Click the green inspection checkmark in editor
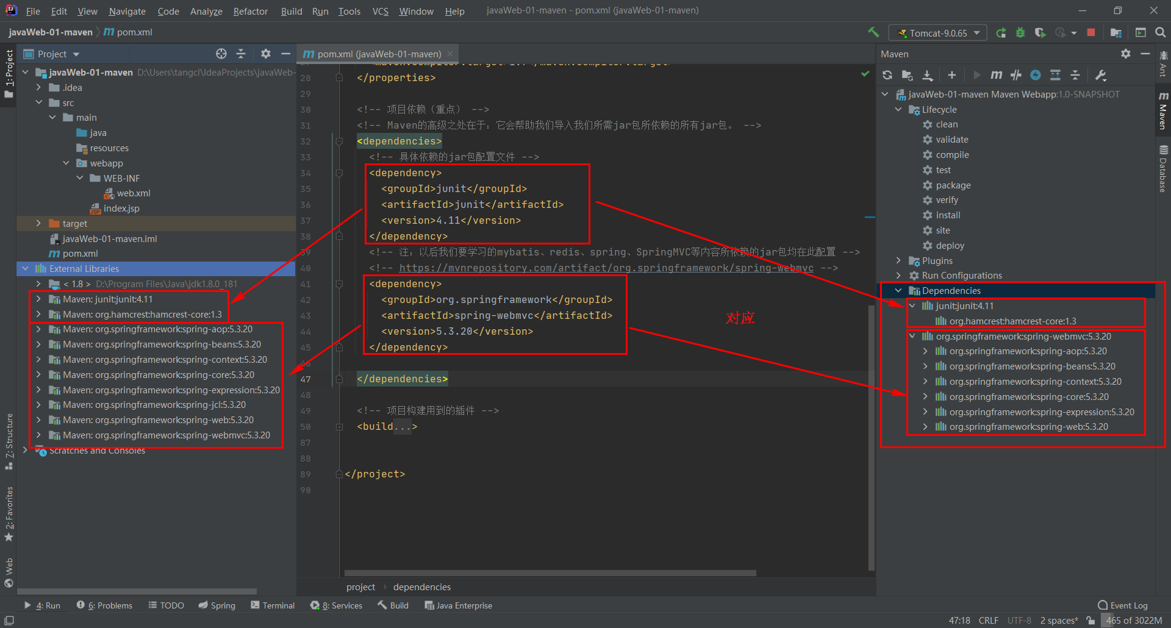 point(865,74)
